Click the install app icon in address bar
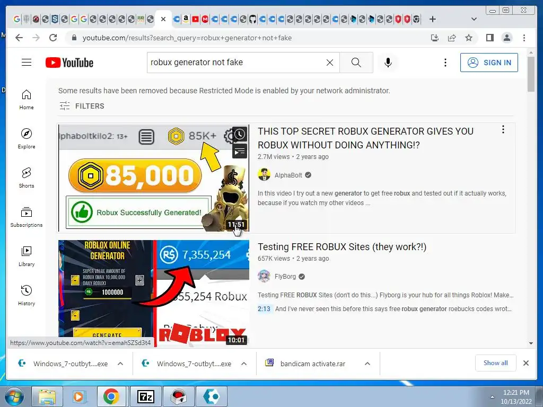 click(435, 38)
